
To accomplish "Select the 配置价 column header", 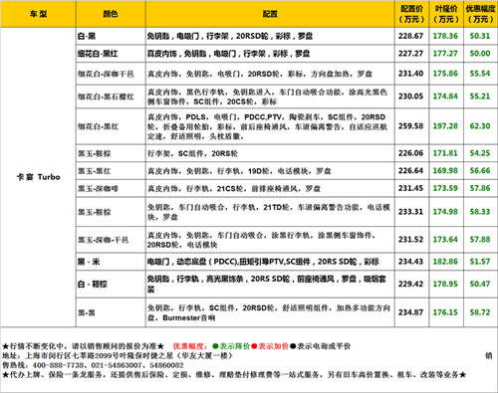I will pos(411,14).
